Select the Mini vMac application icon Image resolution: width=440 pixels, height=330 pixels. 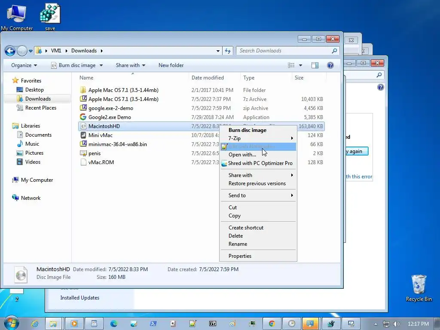[x=83, y=135]
